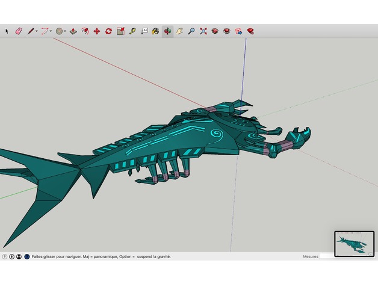Open the Arc tool dropdown arrow

51,31
